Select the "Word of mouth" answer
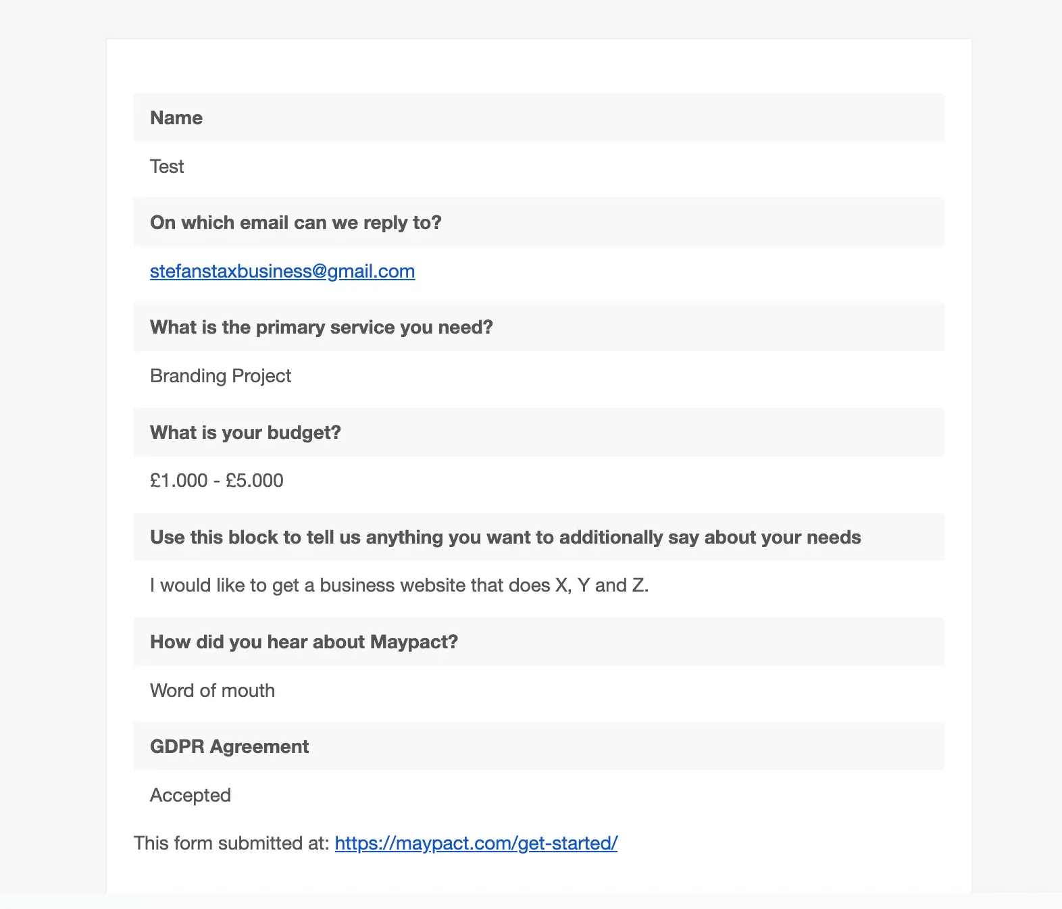This screenshot has width=1062, height=909. (212, 691)
